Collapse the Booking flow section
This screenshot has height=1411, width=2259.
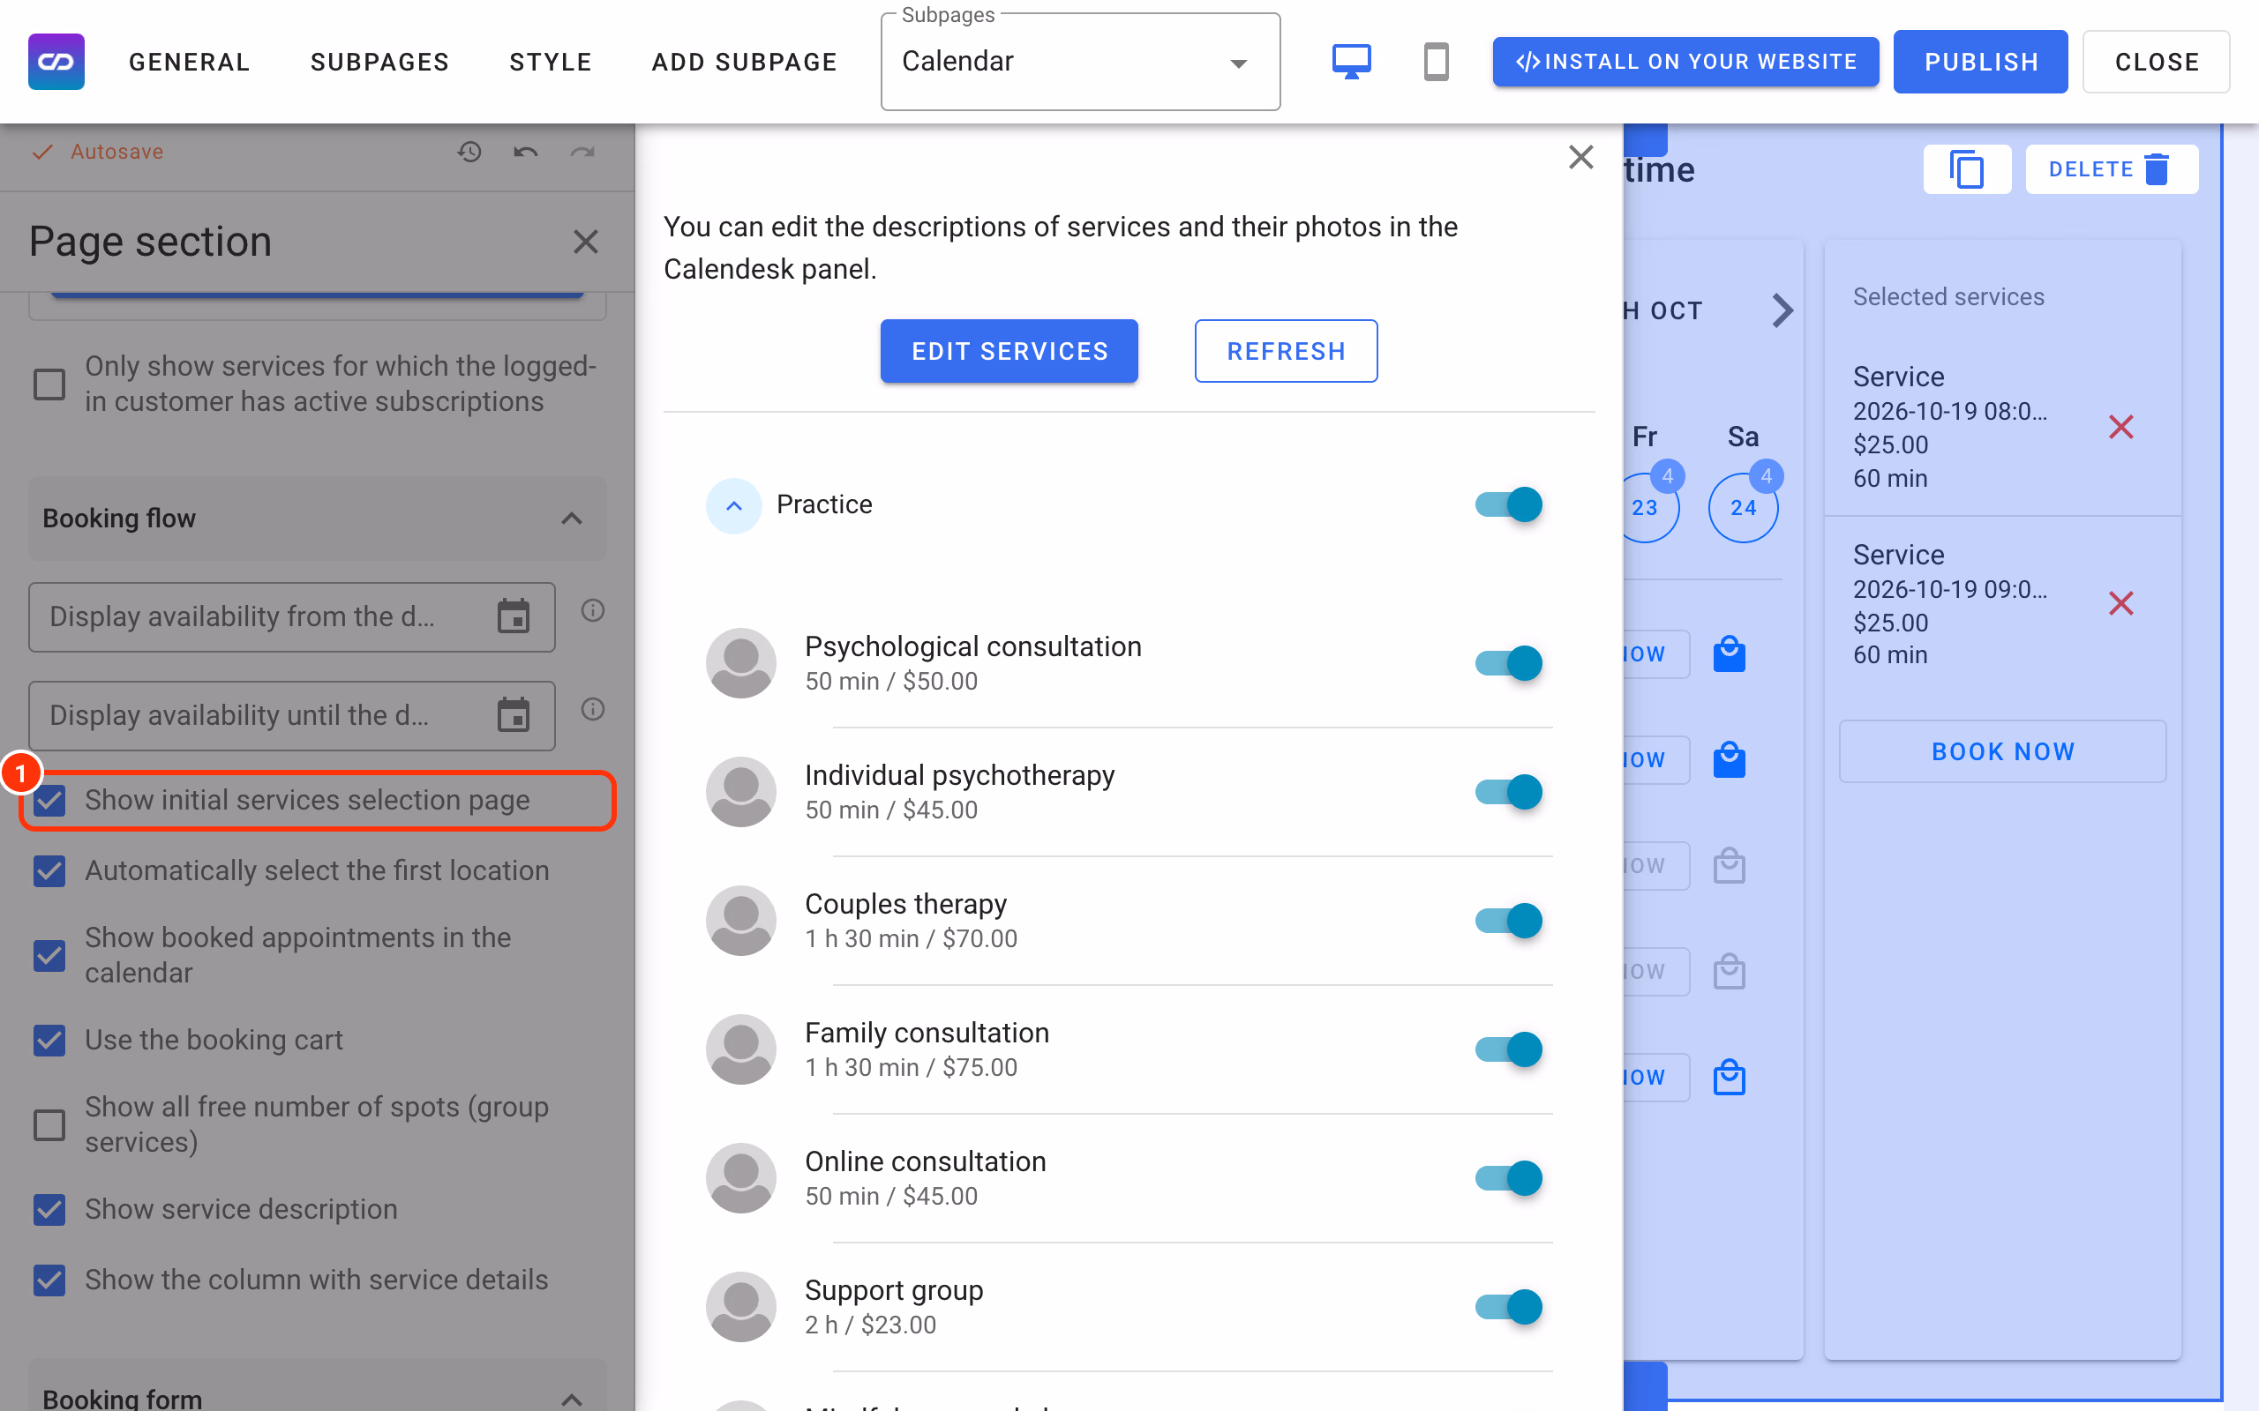point(318,519)
